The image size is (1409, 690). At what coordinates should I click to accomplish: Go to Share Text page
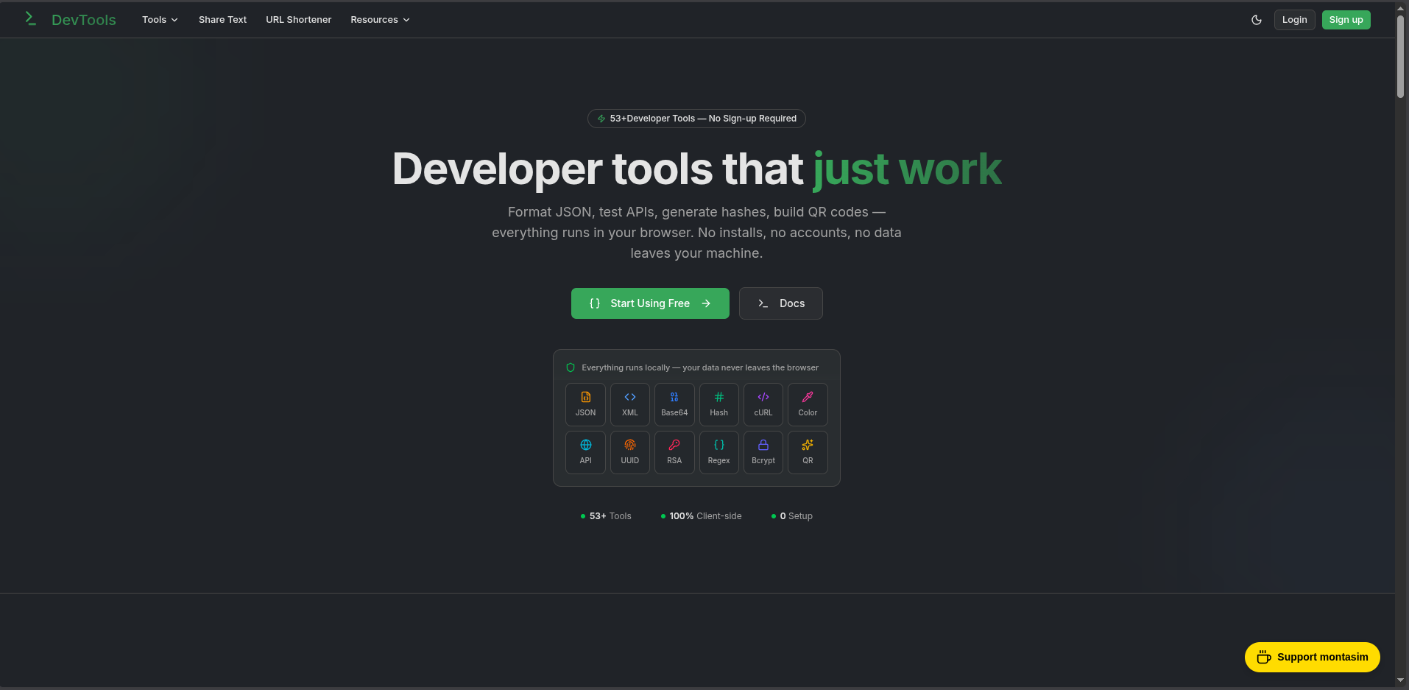[222, 20]
